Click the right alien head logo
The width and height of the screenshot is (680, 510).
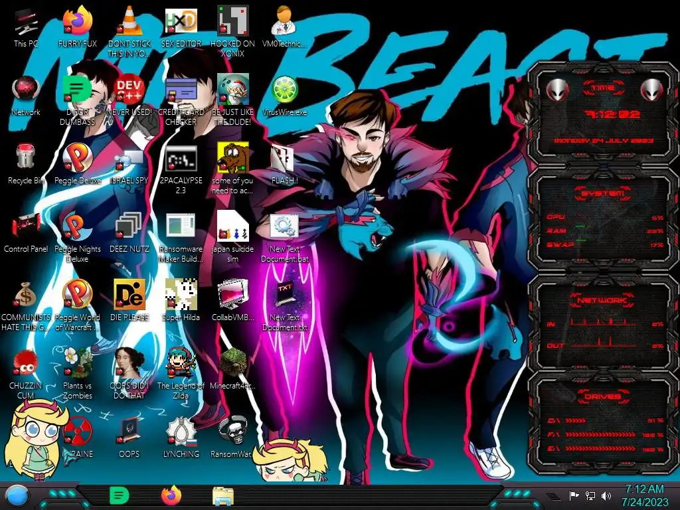pyautogui.click(x=651, y=90)
